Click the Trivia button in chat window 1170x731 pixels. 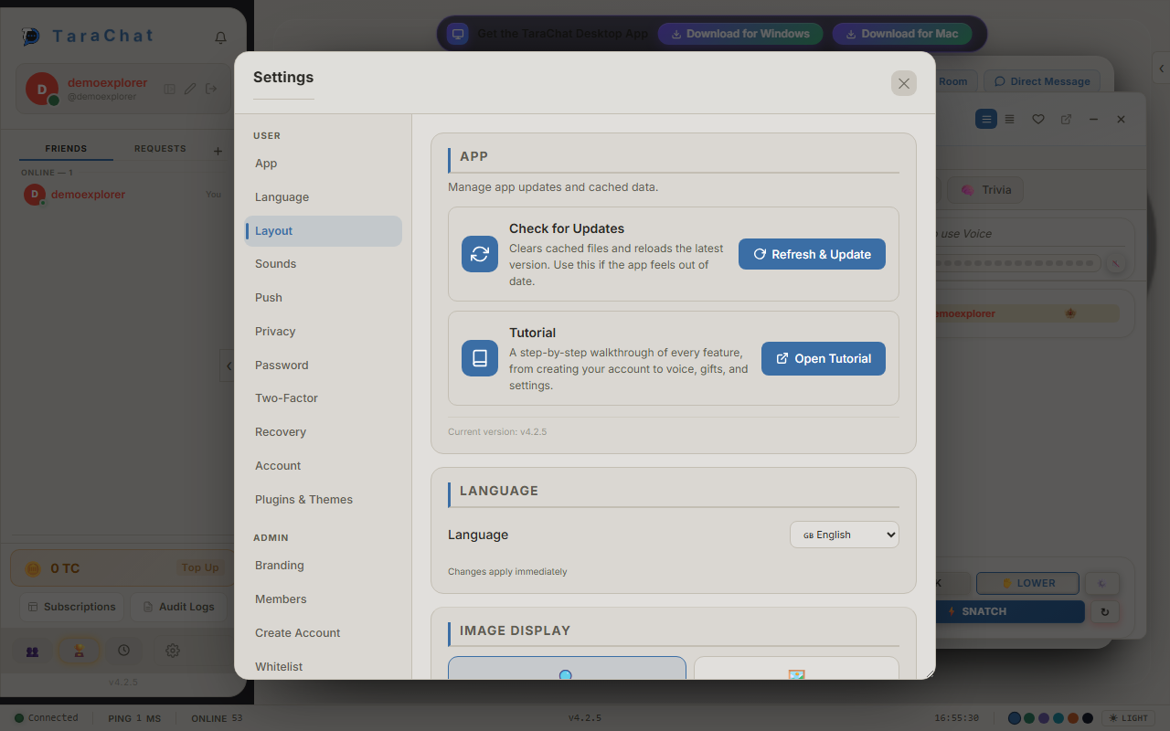(985, 190)
